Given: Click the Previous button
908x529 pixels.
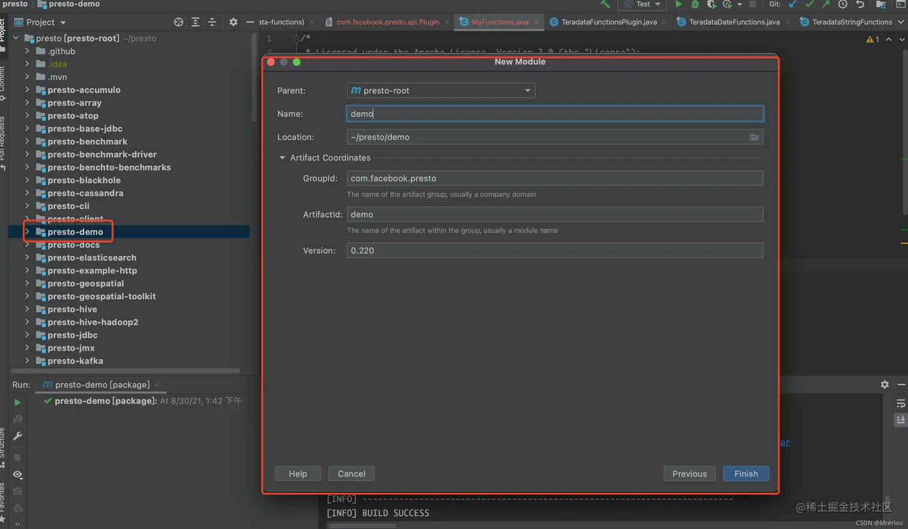Looking at the screenshot, I should tap(689, 474).
